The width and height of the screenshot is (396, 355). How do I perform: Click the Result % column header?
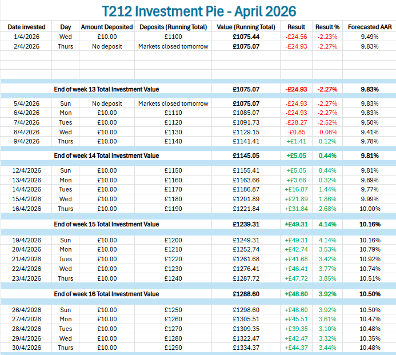click(327, 27)
